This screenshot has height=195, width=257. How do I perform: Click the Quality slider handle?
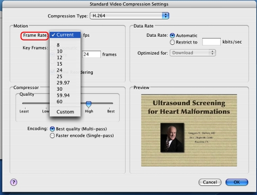tap(88, 104)
